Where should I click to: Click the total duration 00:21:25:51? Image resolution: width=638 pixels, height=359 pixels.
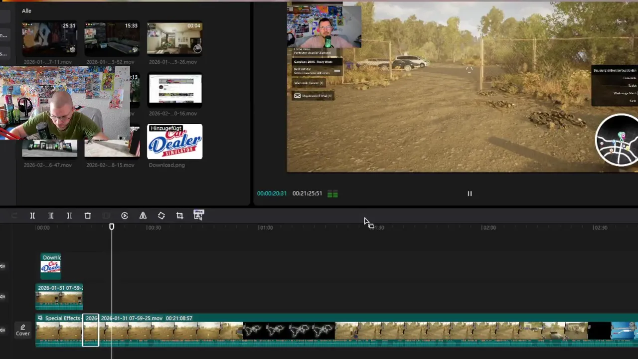307,193
